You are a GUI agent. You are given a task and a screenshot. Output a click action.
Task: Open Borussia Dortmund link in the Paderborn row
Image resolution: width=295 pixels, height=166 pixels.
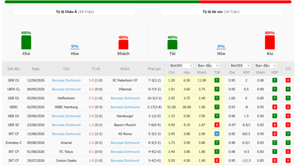(x=66, y=80)
